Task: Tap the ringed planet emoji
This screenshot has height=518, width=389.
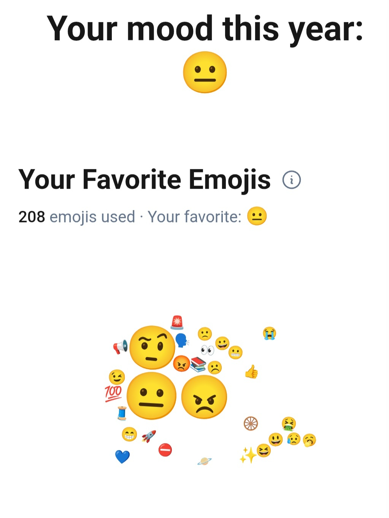Action: click(x=204, y=461)
